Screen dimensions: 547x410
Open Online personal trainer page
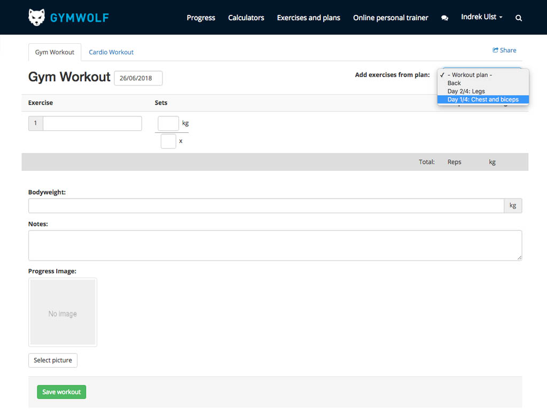click(390, 18)
